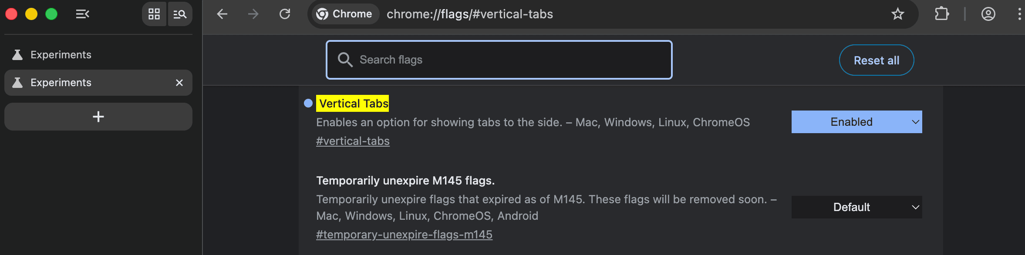Click the Chrome chip in the address bar
The image size is (1025, 255).
point(344,13)
